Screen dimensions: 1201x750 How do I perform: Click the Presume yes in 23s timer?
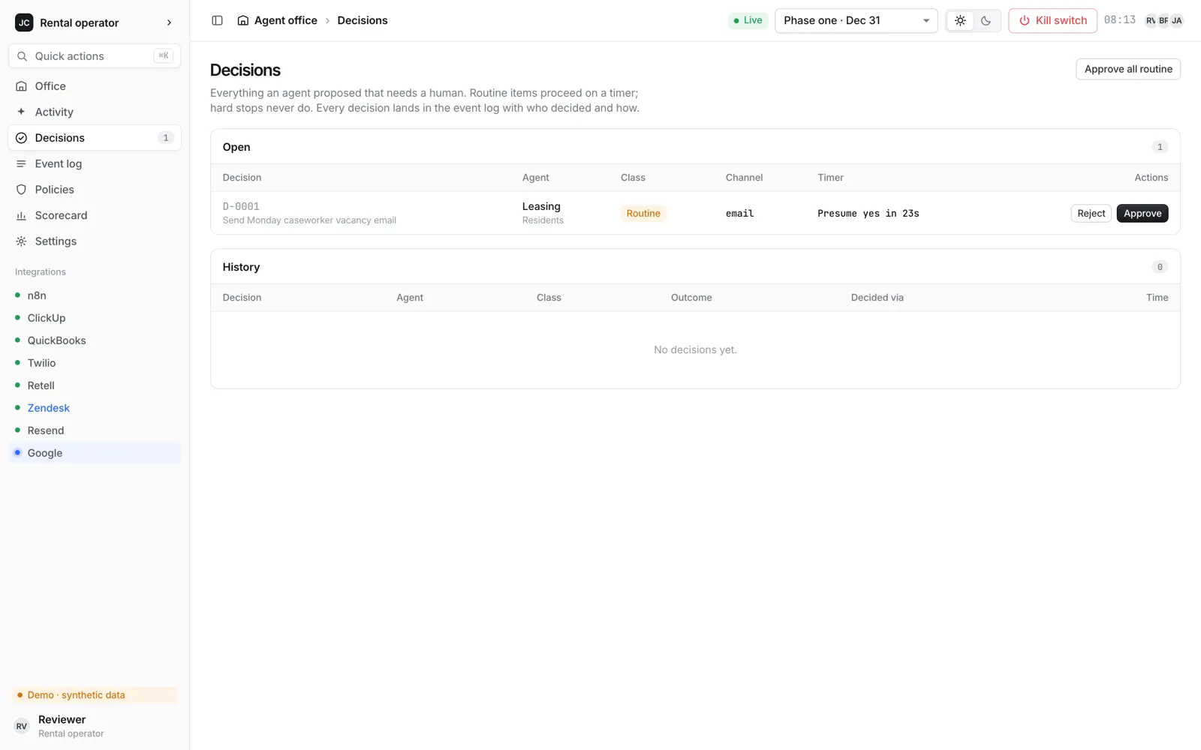[868, 214]
